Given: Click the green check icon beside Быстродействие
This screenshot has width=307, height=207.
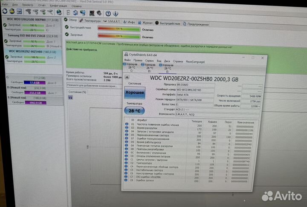Looking at the screenshot, I should pos(67,27).
